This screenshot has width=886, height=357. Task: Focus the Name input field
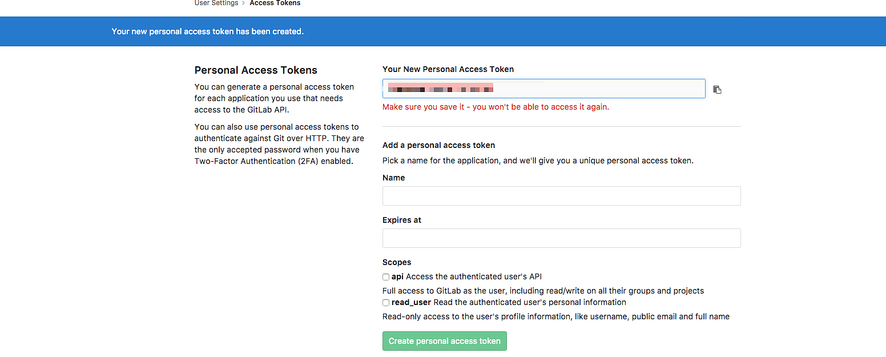pyautogui.click(x=561, y=196)
